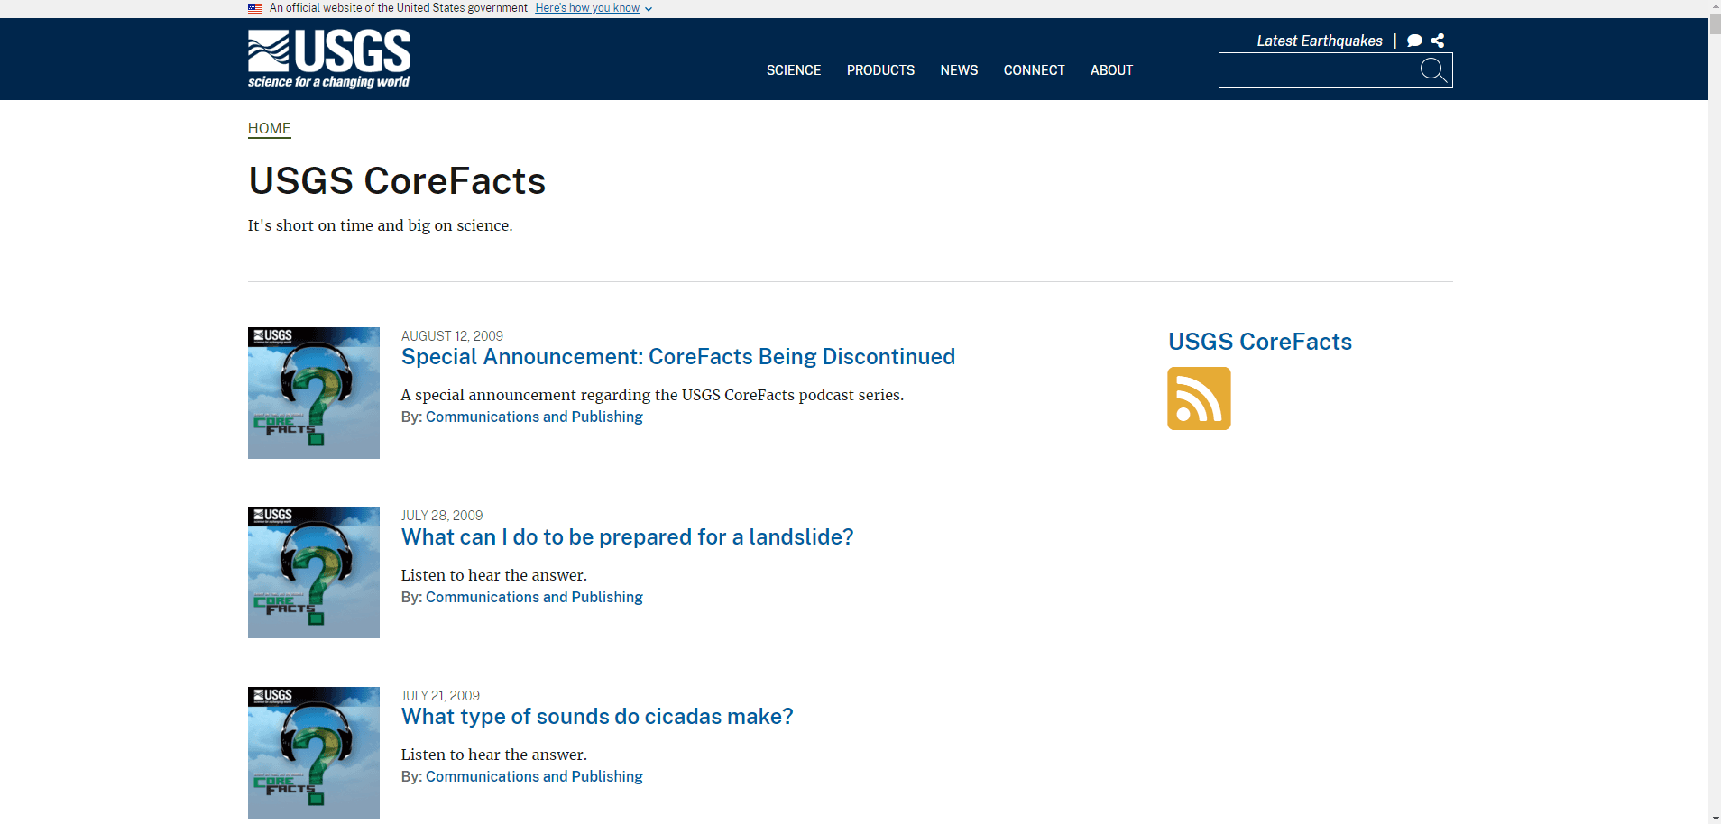Click the search magnifier icon
1721x824 pixels.
tap(1433, 70)
